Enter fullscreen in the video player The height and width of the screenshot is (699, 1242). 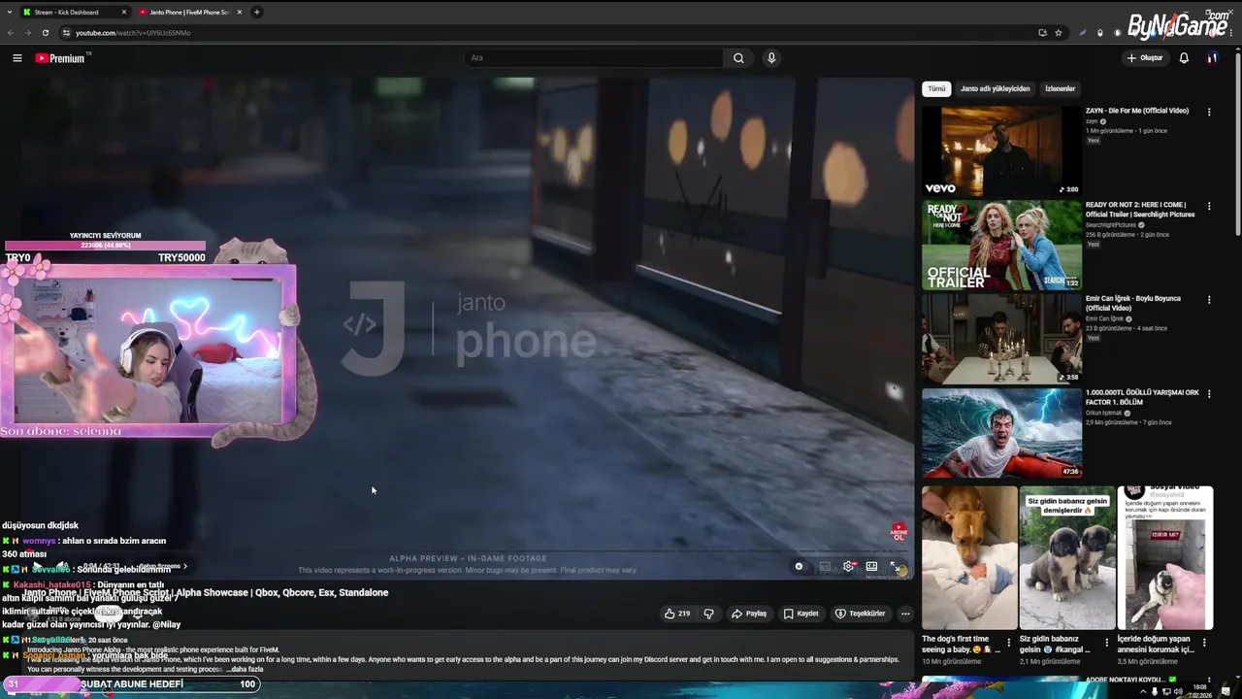coord(895,567)
